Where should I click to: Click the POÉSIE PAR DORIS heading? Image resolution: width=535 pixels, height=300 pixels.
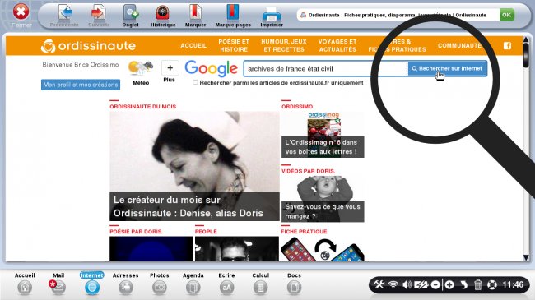pyautogui.click(x=136, y=232)
